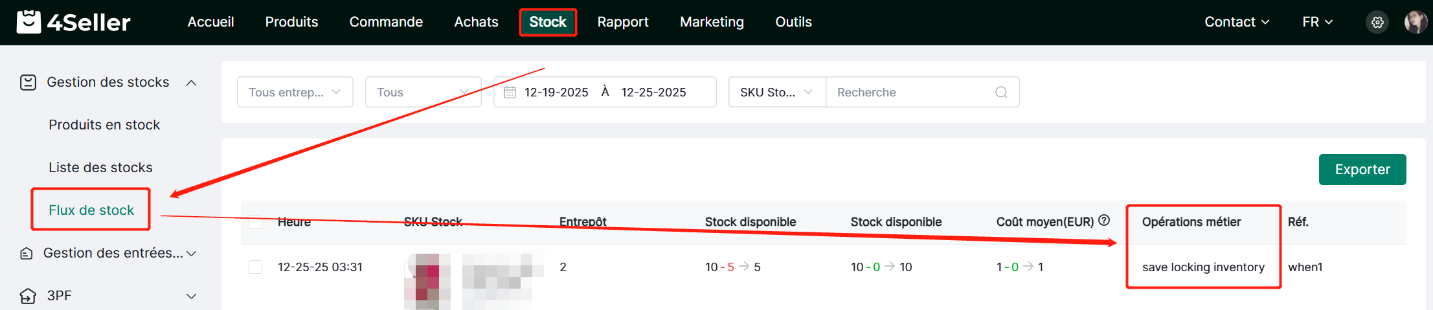Click the 3PF sidebar icon
This screenshot has width=1433, height=310.
[x=28, y=296]
